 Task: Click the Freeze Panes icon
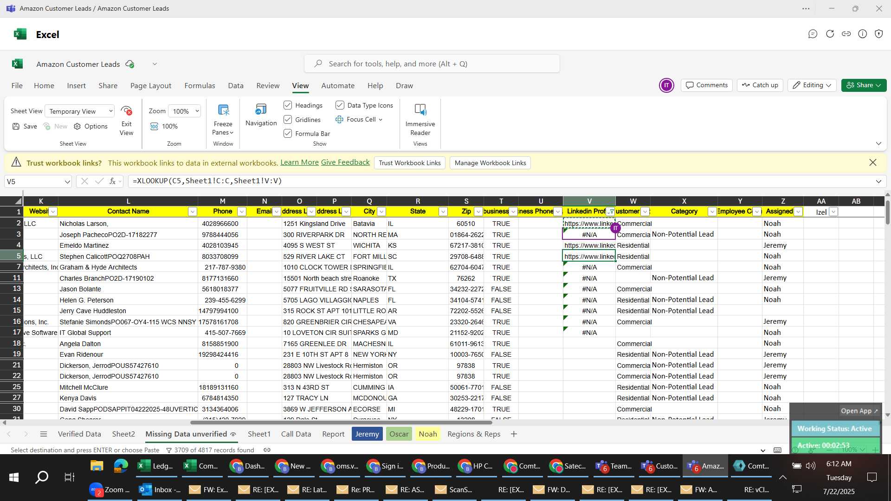click(223, 110)
